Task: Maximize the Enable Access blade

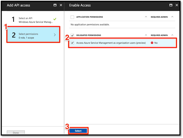Action: [171, 5]
